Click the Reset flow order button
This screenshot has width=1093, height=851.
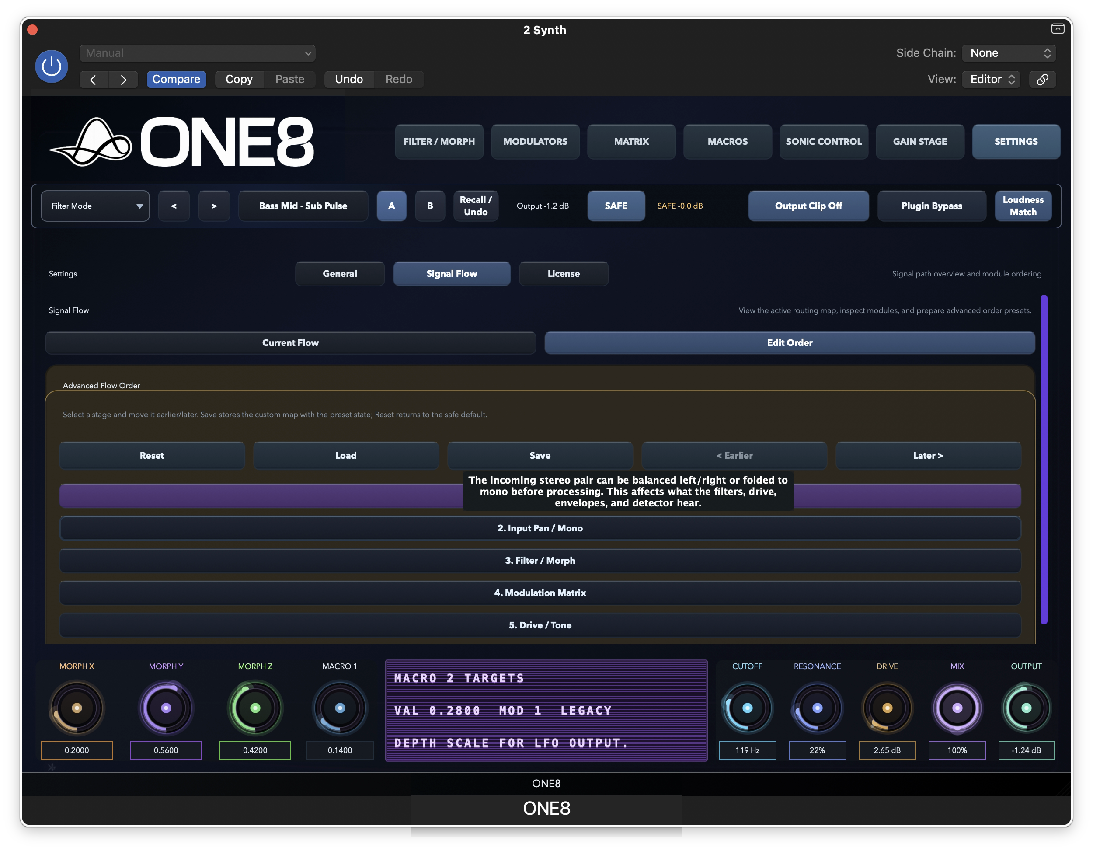coord(152,456)
